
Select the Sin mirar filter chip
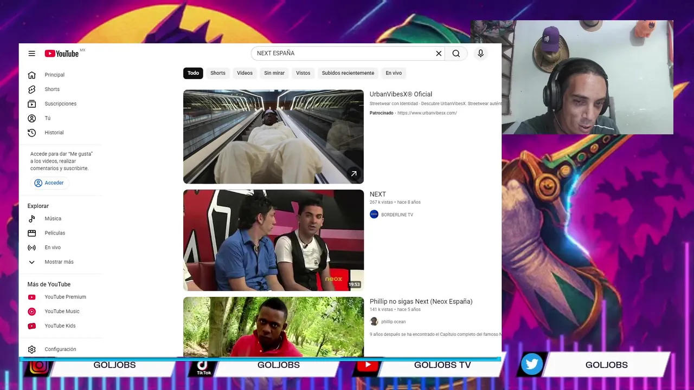pyautogui.click(x=274, y=73)
